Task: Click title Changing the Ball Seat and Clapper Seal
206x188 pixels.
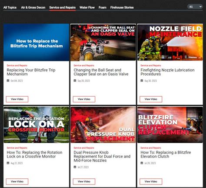Action: click(x=101, y=72)
